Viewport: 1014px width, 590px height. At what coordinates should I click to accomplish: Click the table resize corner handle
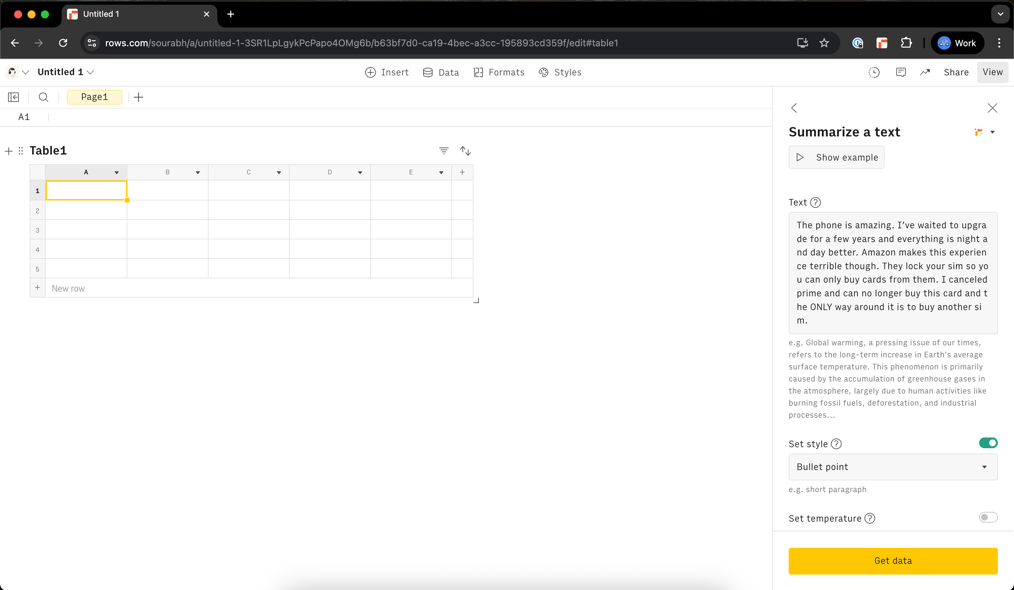(476, 300)
